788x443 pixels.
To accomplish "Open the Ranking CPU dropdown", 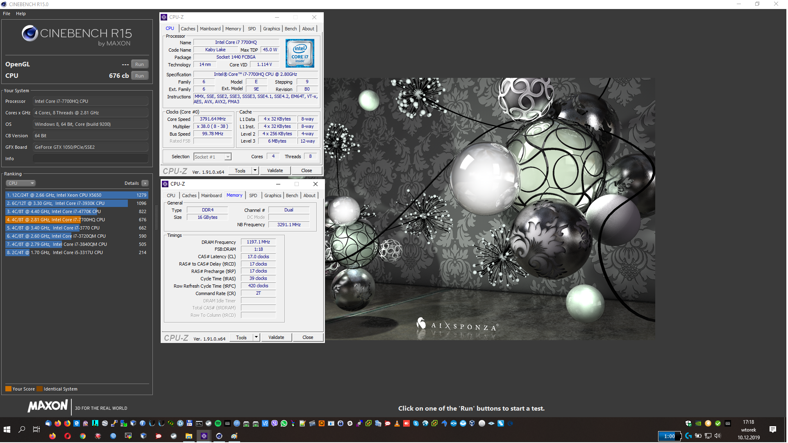I will click(x=20, y=184).
